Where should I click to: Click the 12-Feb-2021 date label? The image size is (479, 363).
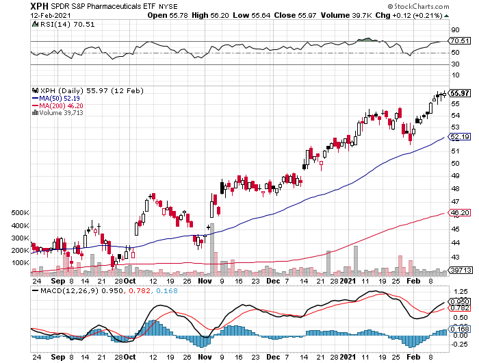(x=51, y=15)
